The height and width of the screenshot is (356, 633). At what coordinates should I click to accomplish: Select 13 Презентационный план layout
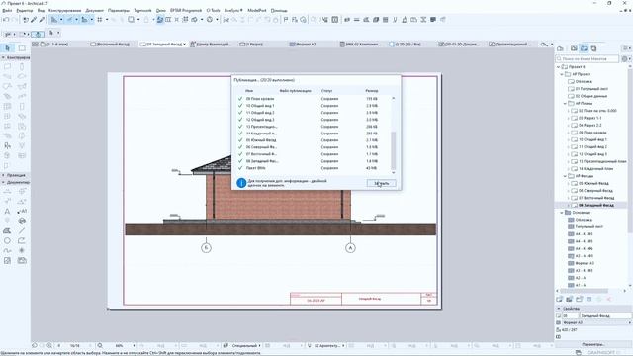click(x=602, y=161)
